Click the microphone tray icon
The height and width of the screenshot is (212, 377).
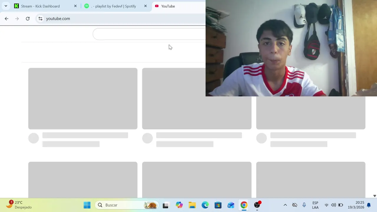pyautogui.click(x=304, y=205)
